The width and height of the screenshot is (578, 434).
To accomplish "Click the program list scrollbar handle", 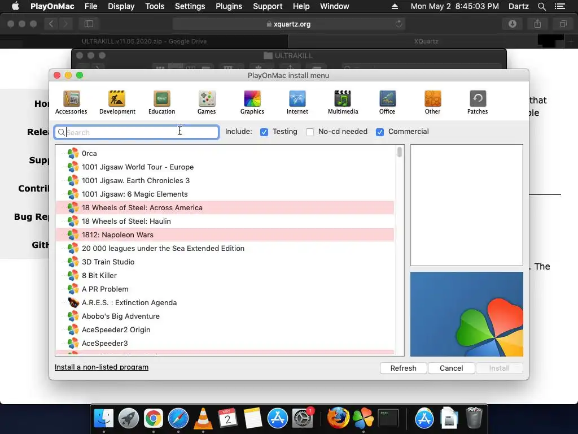I will (399, 151).
